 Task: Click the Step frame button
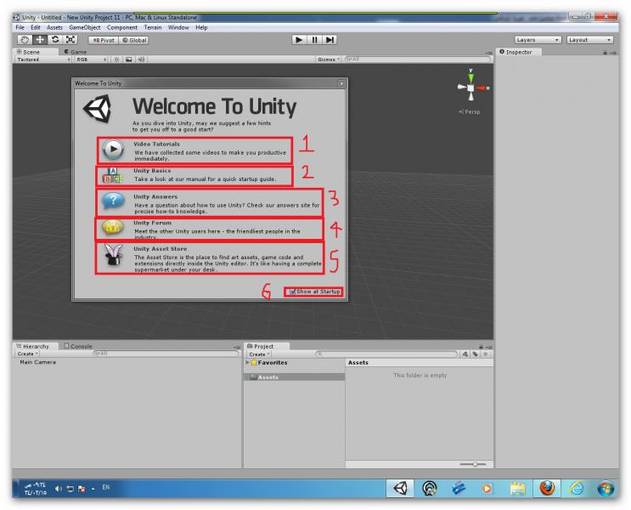coord(330,40)
